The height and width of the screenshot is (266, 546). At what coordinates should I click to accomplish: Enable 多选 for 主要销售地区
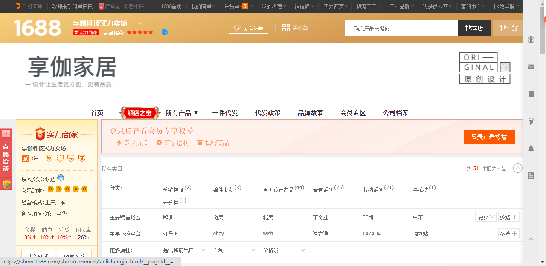[508, 217]
